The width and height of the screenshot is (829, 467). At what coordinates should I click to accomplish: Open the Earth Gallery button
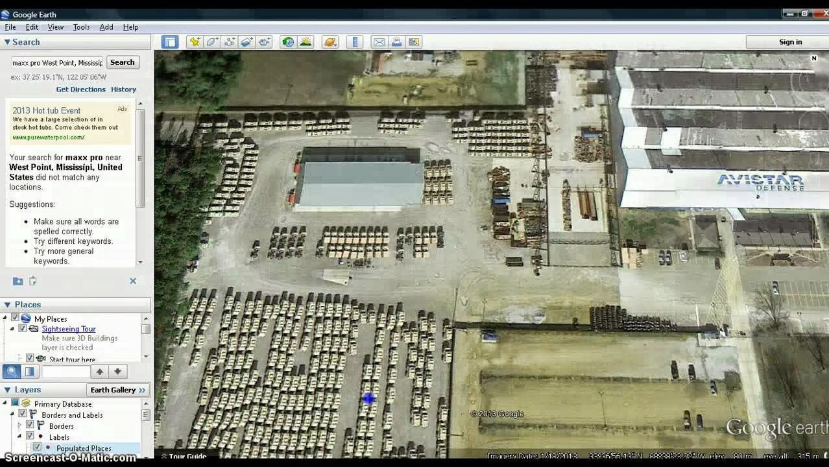coord(118,390)
